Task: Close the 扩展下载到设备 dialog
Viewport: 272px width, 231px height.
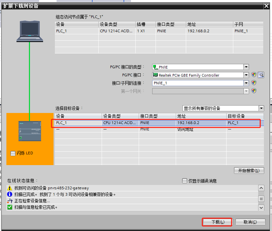Action: point(266,6)
